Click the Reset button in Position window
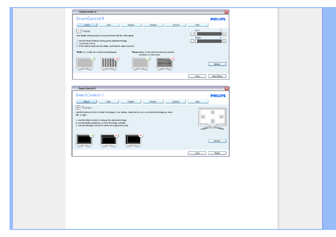The image size is (336, 237). [217, 153]
